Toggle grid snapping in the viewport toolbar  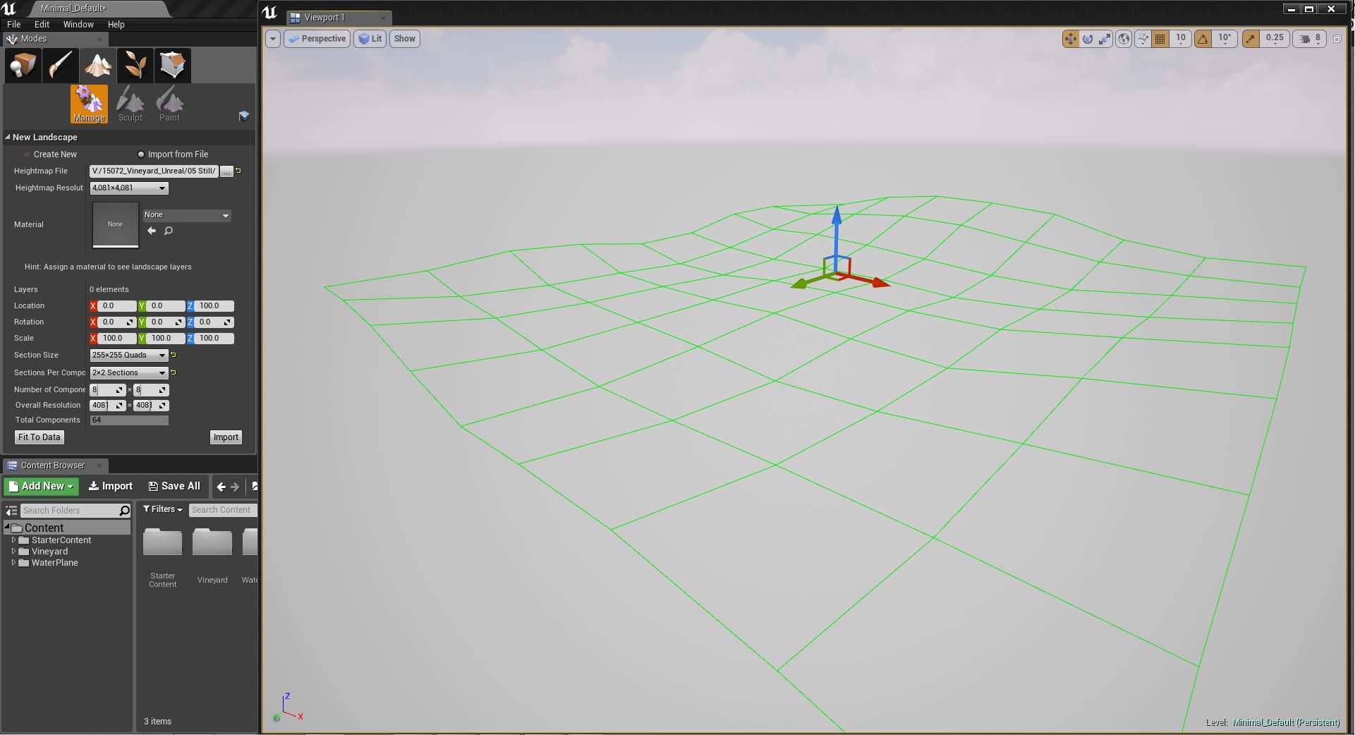click(x=1160, y=39)
